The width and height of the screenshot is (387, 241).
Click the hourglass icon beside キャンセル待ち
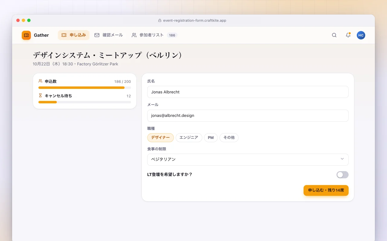pos(41,95)
